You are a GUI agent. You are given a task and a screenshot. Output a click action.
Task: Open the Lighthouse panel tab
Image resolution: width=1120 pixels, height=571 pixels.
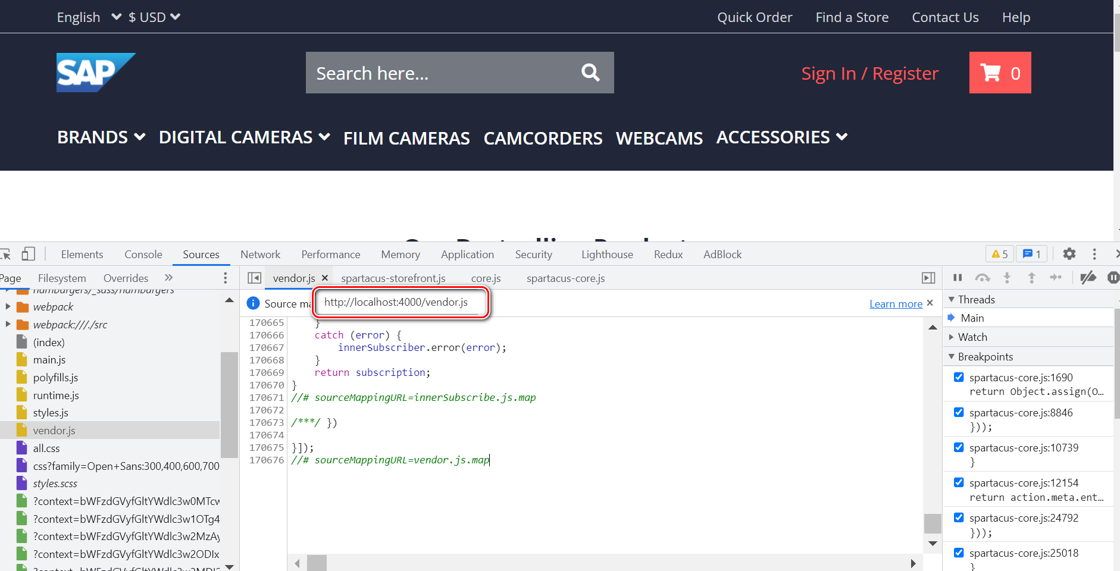607,254
